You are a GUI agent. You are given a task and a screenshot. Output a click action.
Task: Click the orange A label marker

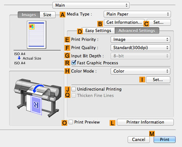point(63,14)
